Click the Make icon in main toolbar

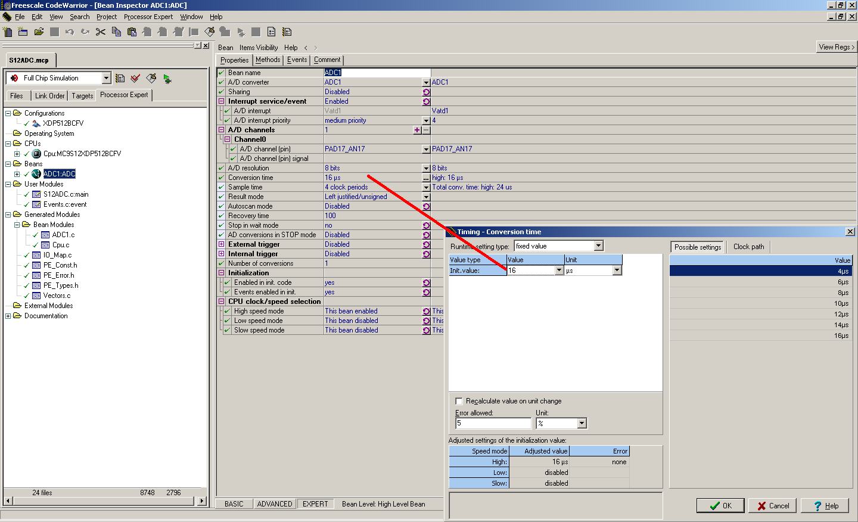210,32
